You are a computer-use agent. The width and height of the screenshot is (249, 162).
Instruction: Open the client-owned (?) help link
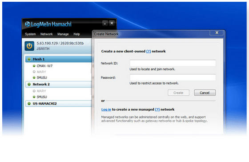(x=149, y=51)
